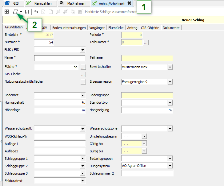Click the ellipsis button next to Teilnummer
The image size is (224, 186).
(x=146, y=42)
